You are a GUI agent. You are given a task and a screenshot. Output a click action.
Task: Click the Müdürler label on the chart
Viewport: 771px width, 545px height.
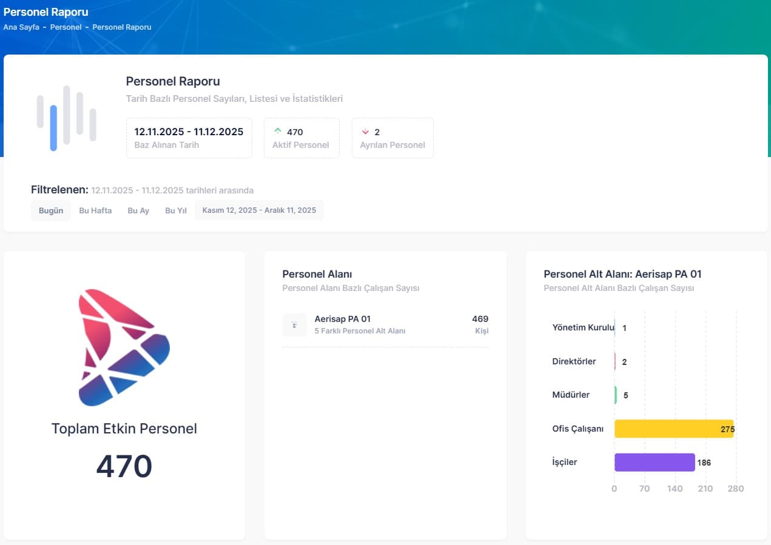coord(572,395)
